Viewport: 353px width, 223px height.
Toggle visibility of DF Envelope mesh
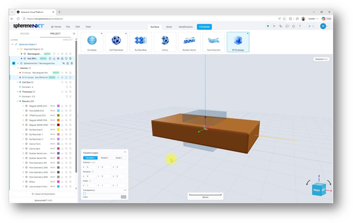[62, 77]
